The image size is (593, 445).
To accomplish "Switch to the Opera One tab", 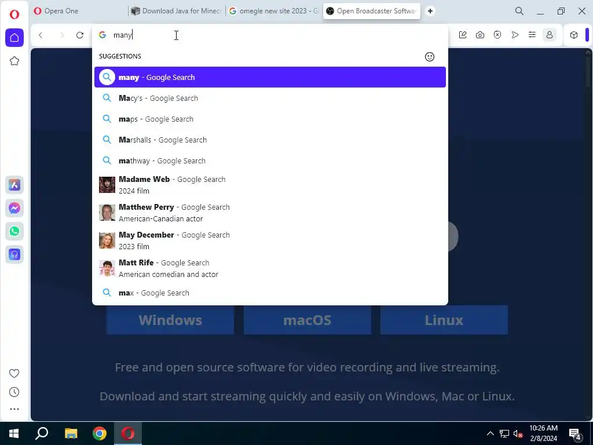I will (x=79, y=11).
